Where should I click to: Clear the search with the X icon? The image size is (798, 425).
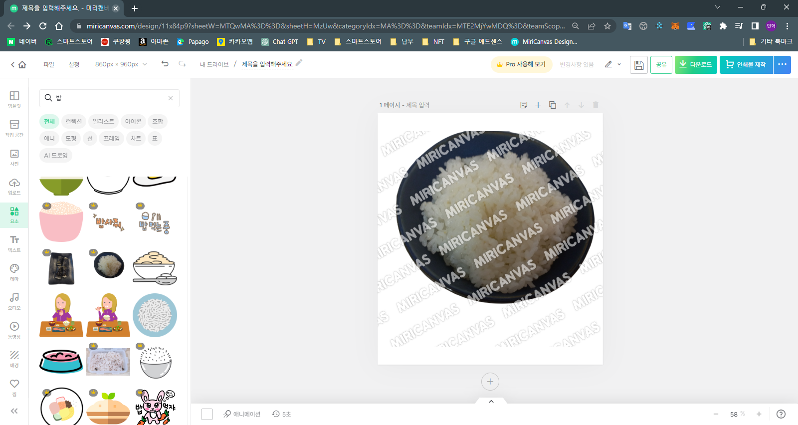171,98
